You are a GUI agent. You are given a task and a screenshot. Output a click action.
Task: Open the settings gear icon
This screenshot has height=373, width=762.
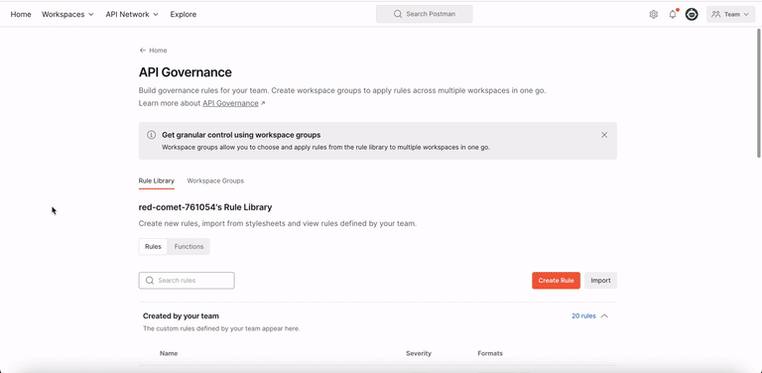coord(653,15)
